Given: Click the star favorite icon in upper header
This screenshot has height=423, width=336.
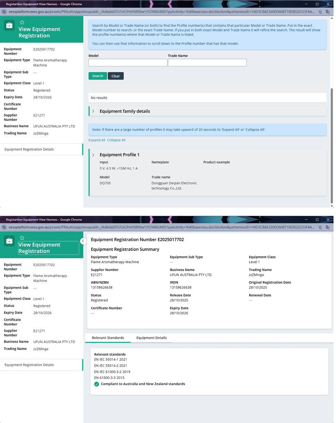Looking at the screenshot, I should pyautogui.click(x=22, y=22).
